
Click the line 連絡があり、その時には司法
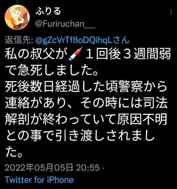coord(86,103)
